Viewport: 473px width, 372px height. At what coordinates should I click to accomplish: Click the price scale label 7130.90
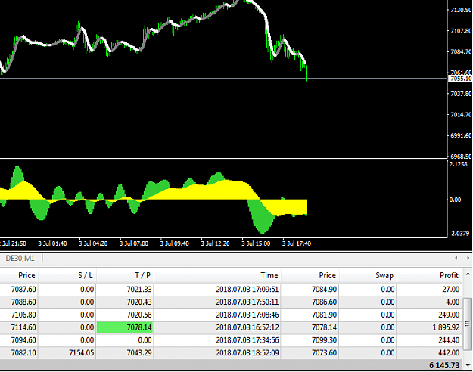pyautogui.click(x=461, y=10)
